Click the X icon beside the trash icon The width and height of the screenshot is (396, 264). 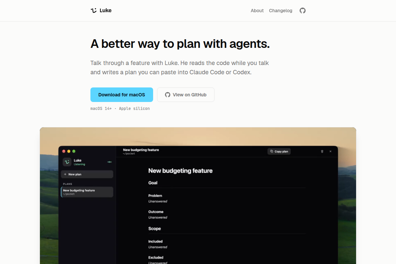coord(330,151)
